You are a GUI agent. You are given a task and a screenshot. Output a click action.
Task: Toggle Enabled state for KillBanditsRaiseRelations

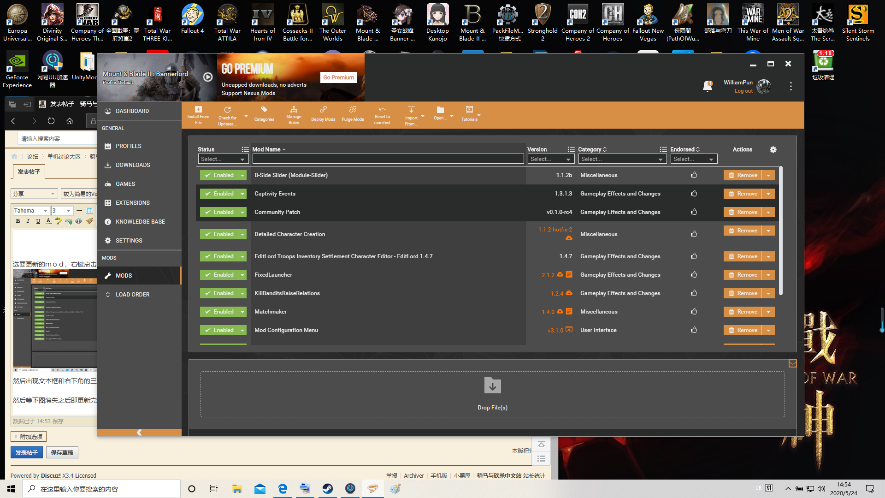219,293
